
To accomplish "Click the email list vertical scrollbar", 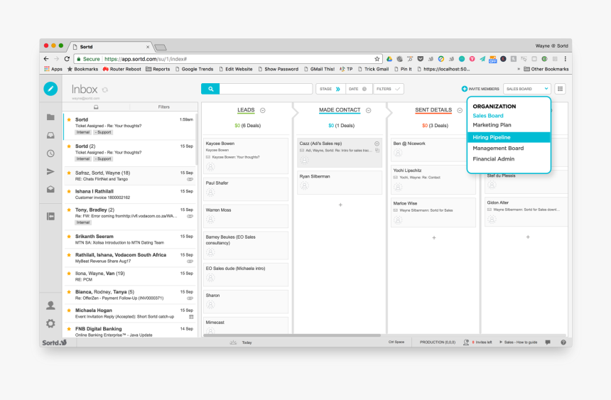I will click(197, 139).
